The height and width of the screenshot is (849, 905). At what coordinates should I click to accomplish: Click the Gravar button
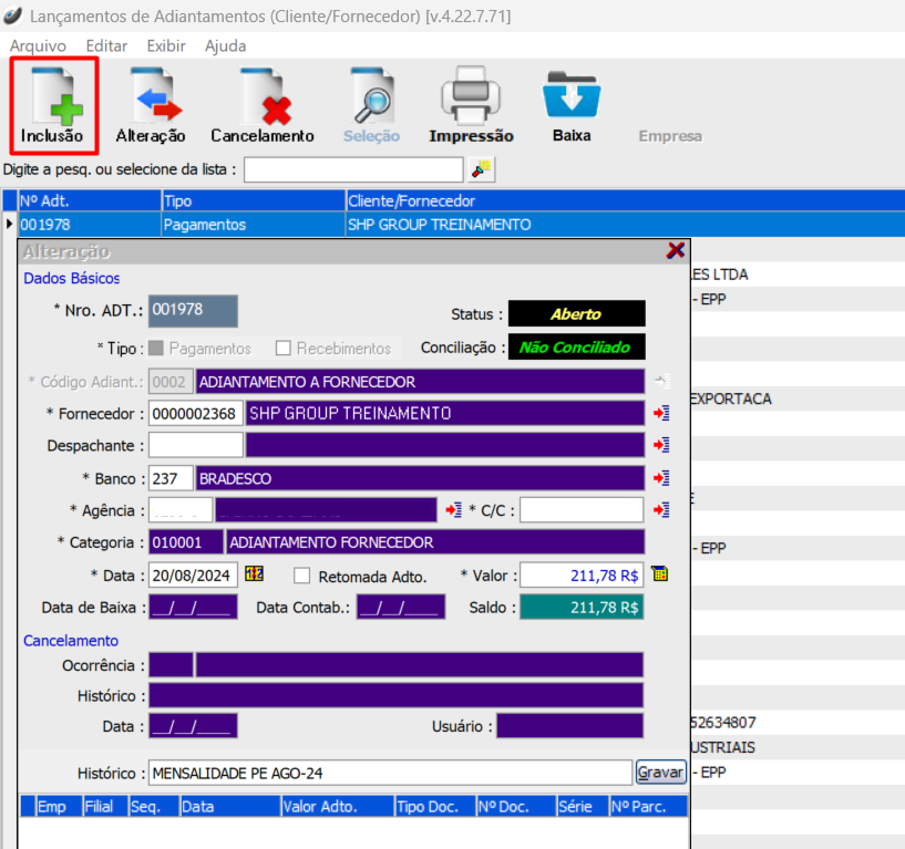tap(660, 772)
